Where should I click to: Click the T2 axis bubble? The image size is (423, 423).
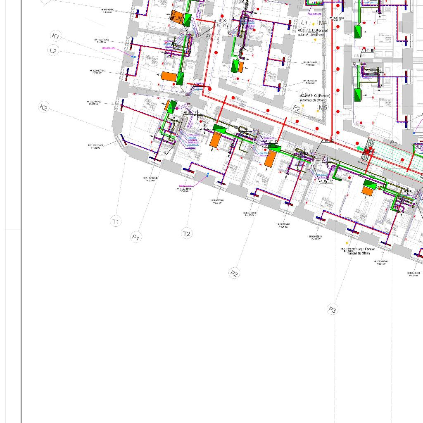(x=187, y=233)
